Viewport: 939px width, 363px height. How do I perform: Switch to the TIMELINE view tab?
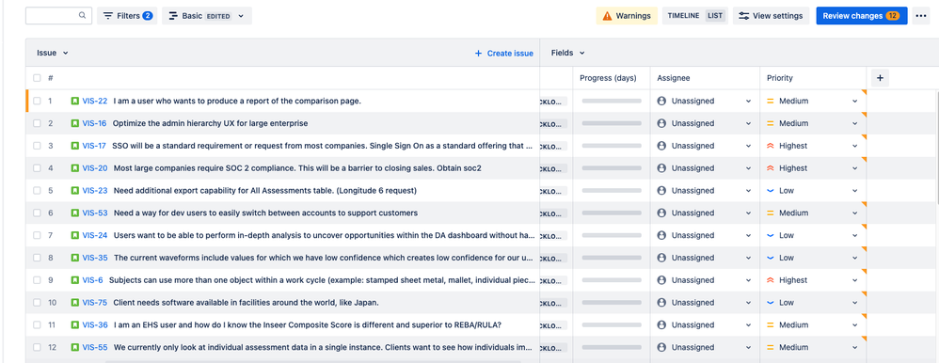683,16
